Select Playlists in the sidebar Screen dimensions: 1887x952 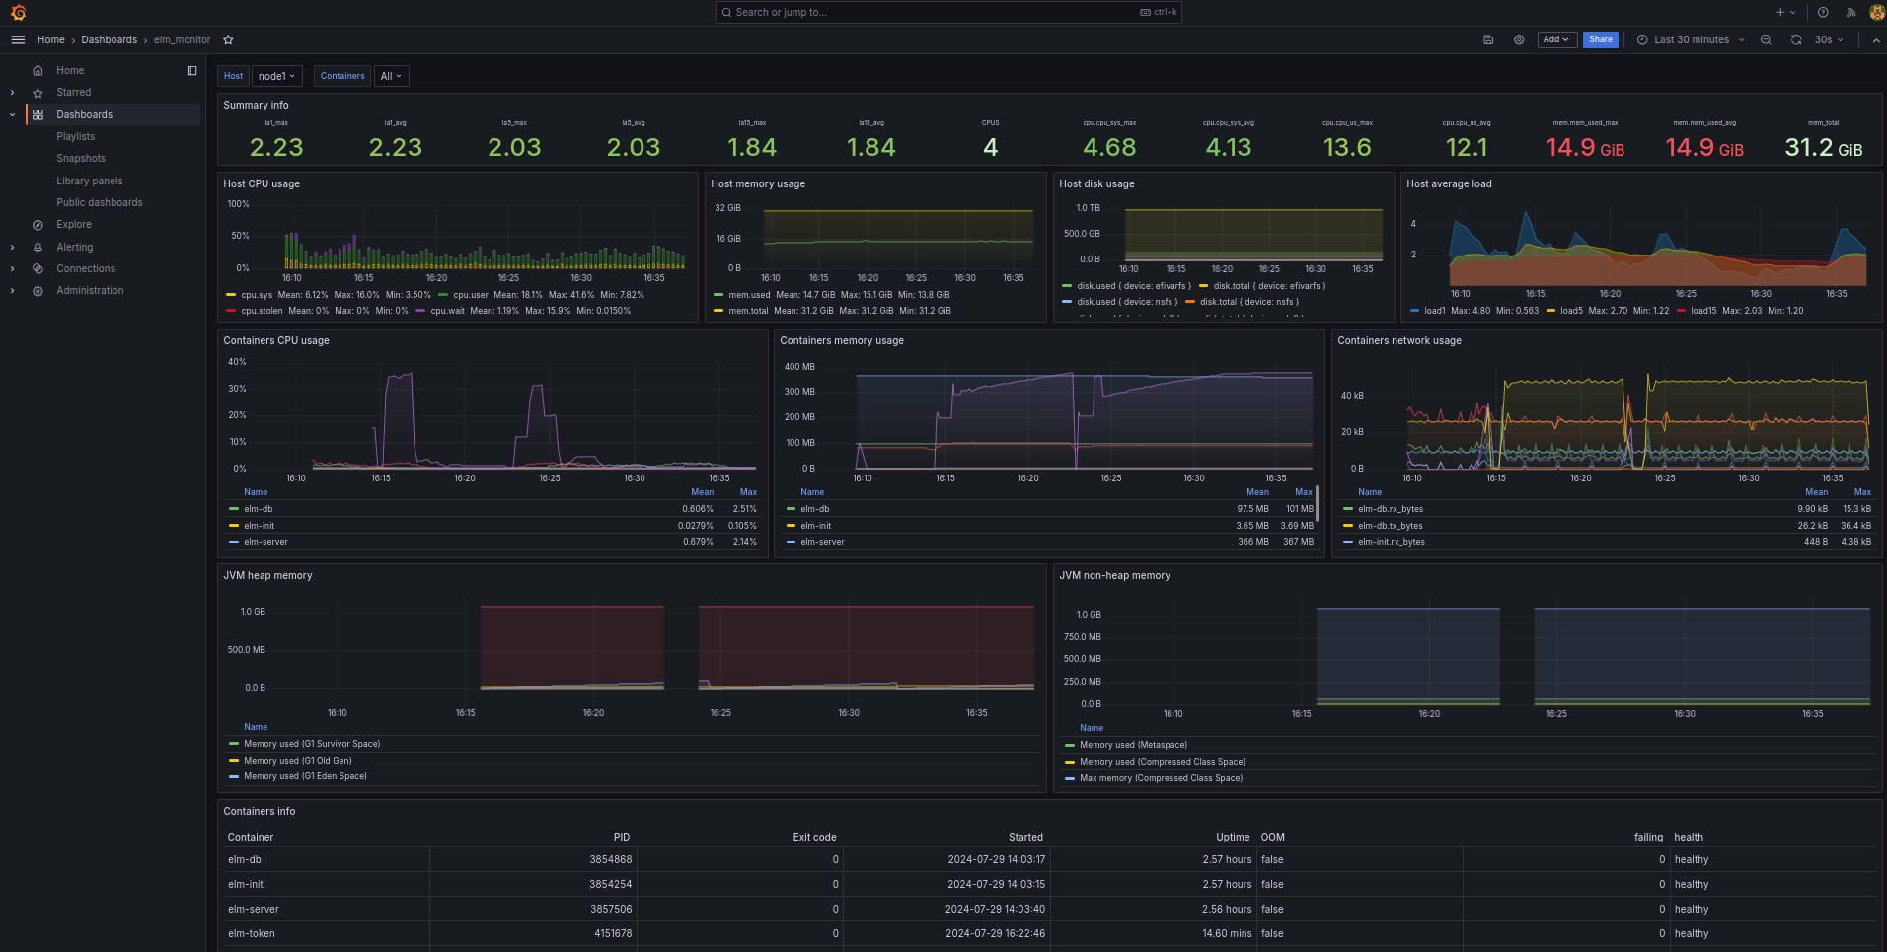(76, 137)
